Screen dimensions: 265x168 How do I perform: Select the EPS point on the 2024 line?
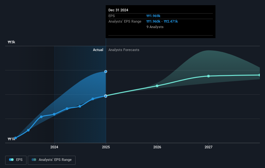pyautogui.click(x=54, y=114)
